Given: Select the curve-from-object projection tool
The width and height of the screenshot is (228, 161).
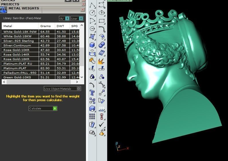Looking at the screenshot, I should pyautogui.click(x=92, y=53).
